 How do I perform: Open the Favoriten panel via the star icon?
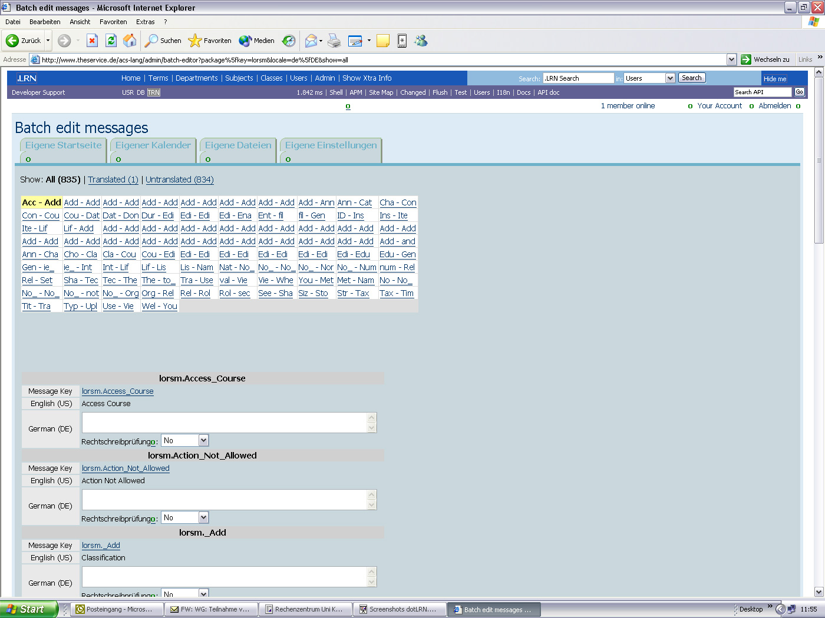(194, 41)
